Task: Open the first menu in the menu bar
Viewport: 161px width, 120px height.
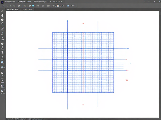Action: pyautogui.click(x=10, y=2)
